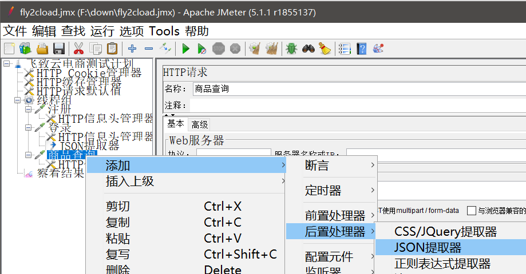Click the 名称 field containing 商品查询

click(x=359, y=89)
